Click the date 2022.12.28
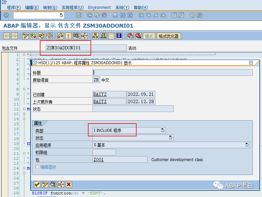 (x=141, y=101)
